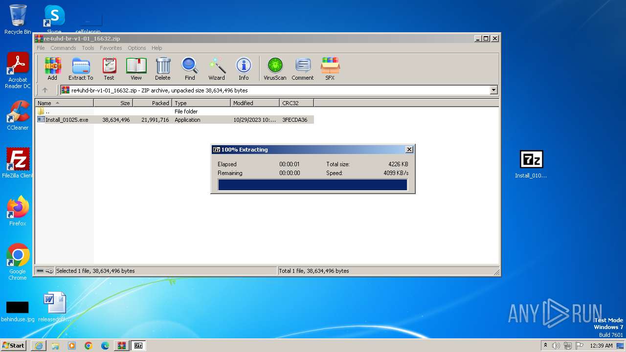Show hidden system tray icons
The image size is (626, 352).
545,346
